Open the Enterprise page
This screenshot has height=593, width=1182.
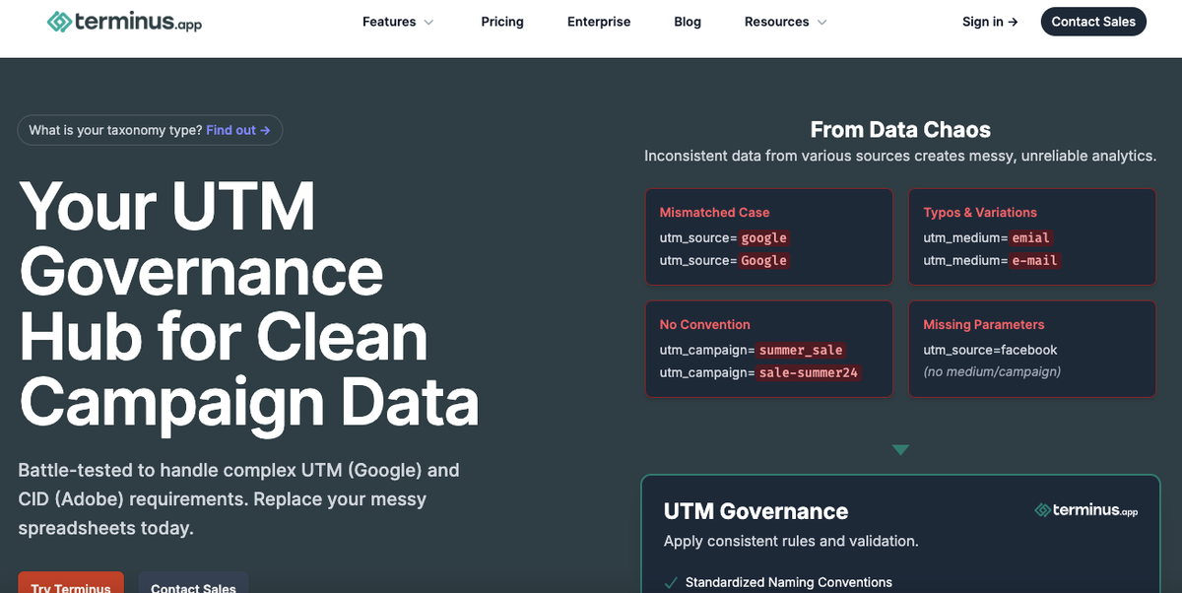click(x=599, y=22)
